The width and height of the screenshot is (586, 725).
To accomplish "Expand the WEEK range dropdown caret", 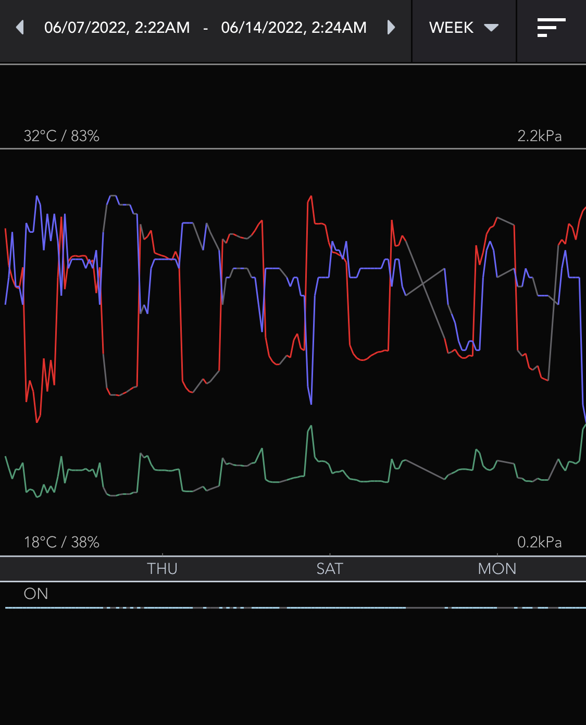I will (x=491, y=28).
